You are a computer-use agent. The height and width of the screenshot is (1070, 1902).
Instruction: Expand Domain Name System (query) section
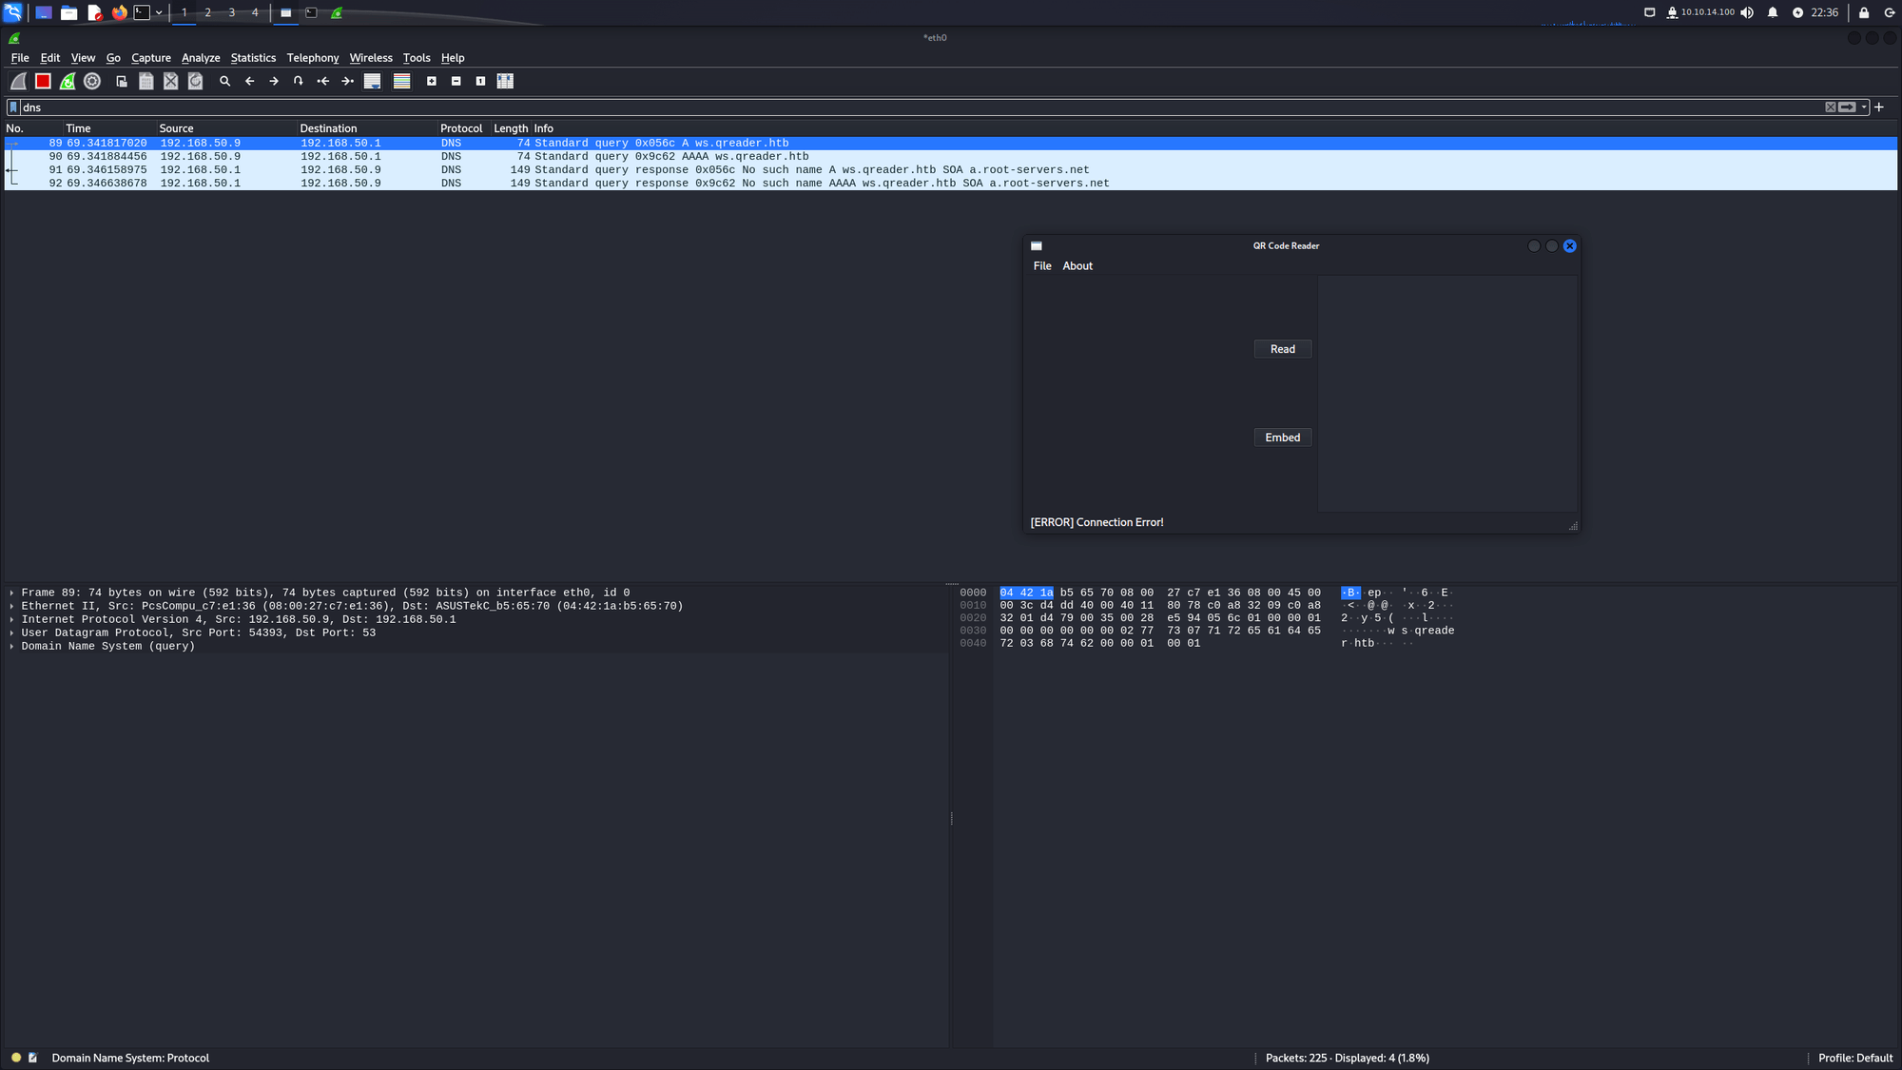point(11,646)
